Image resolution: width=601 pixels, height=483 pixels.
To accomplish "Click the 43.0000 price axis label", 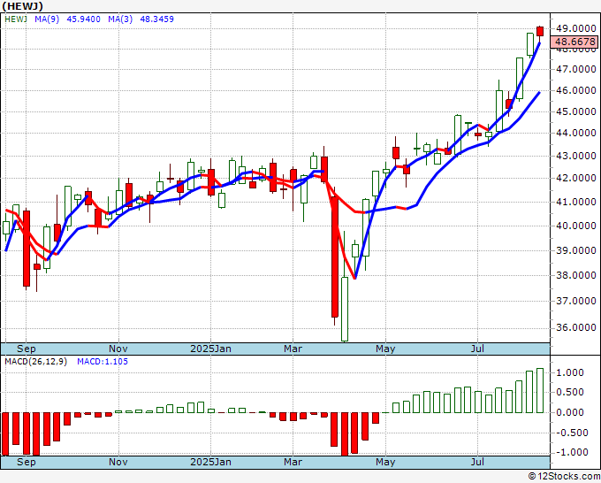I will tap(576, 157).
